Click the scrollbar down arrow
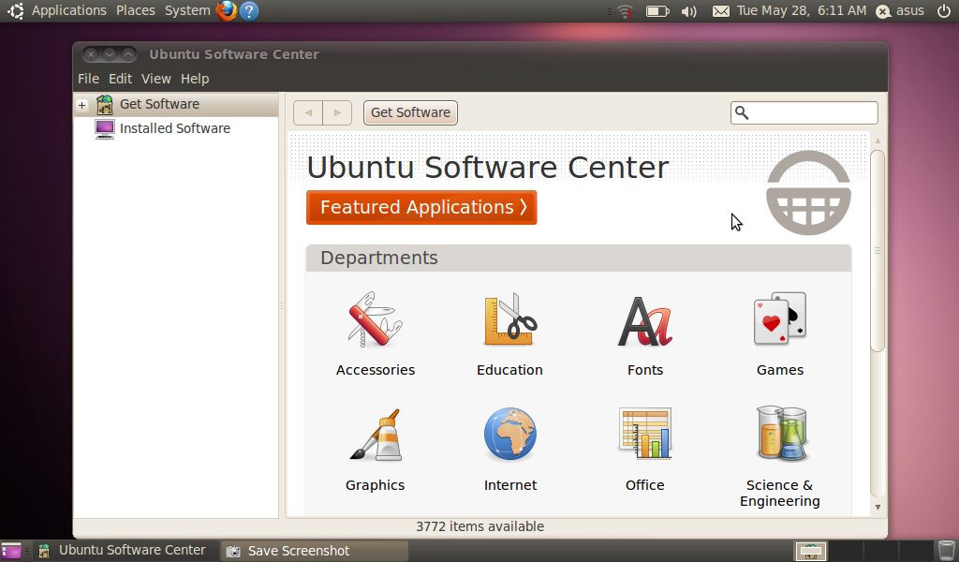 click(x=878, y=507)
